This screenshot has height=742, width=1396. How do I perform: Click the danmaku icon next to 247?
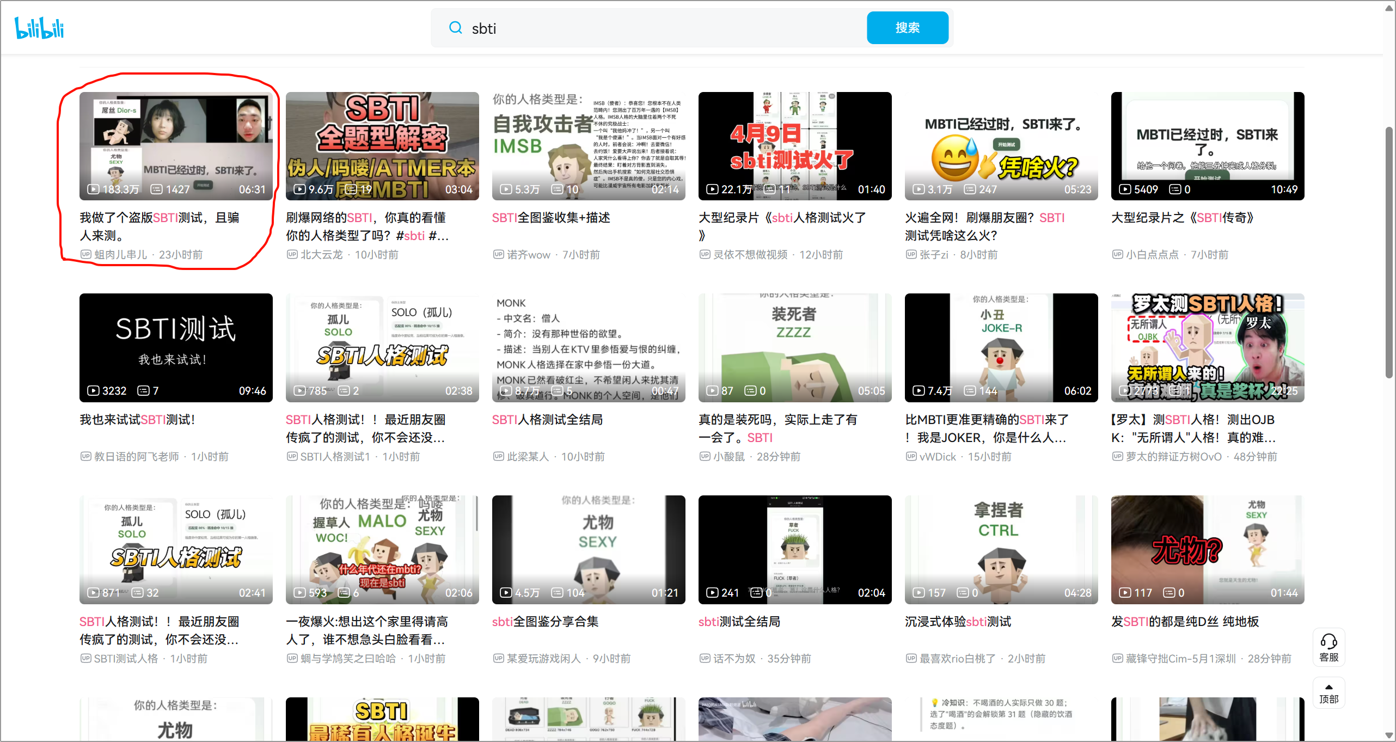970,189
